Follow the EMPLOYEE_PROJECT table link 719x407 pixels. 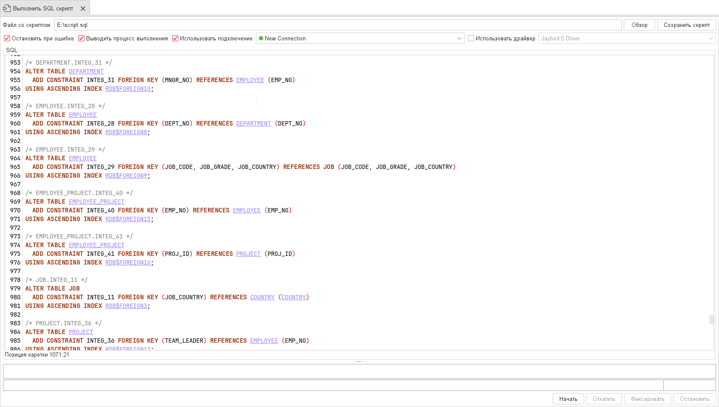pyautogui.click(x=97, y=202)
